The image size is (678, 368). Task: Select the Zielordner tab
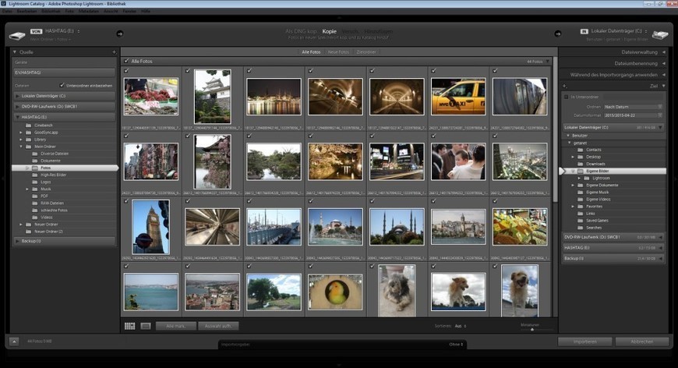(366, 51)
